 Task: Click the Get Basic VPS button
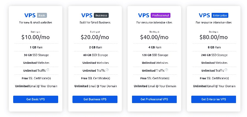pos(36,99)
